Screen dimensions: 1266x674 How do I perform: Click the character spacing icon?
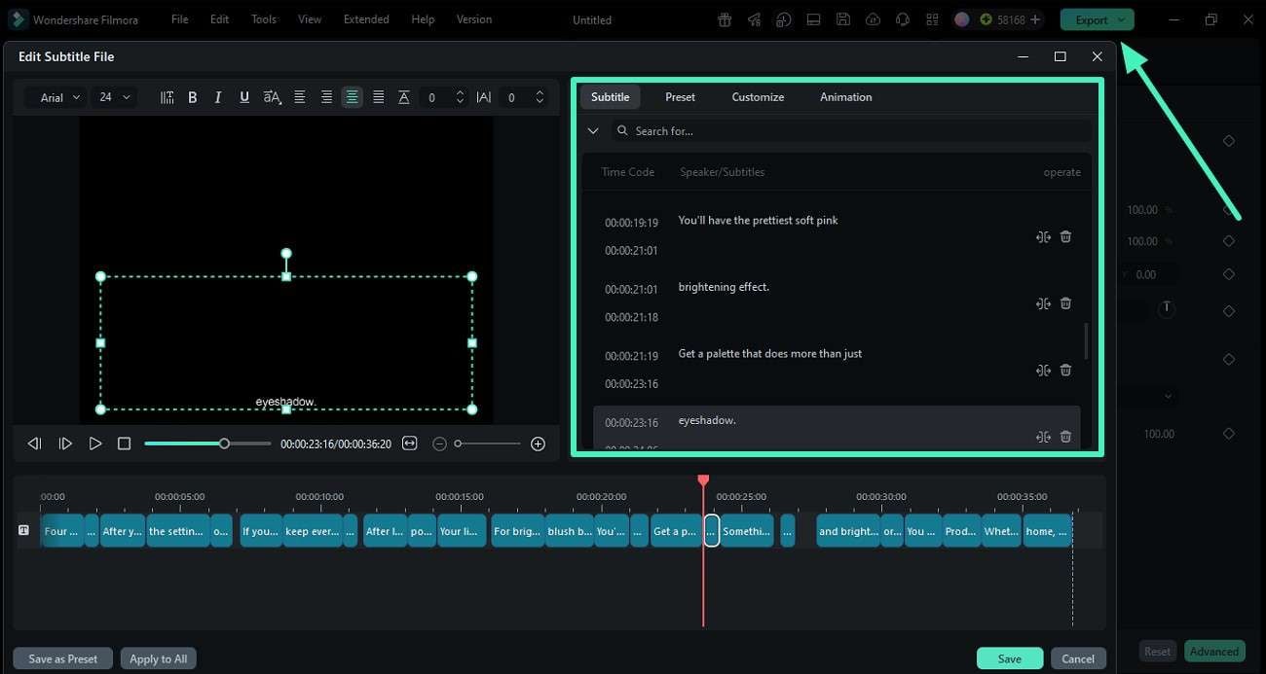point(484,97)
